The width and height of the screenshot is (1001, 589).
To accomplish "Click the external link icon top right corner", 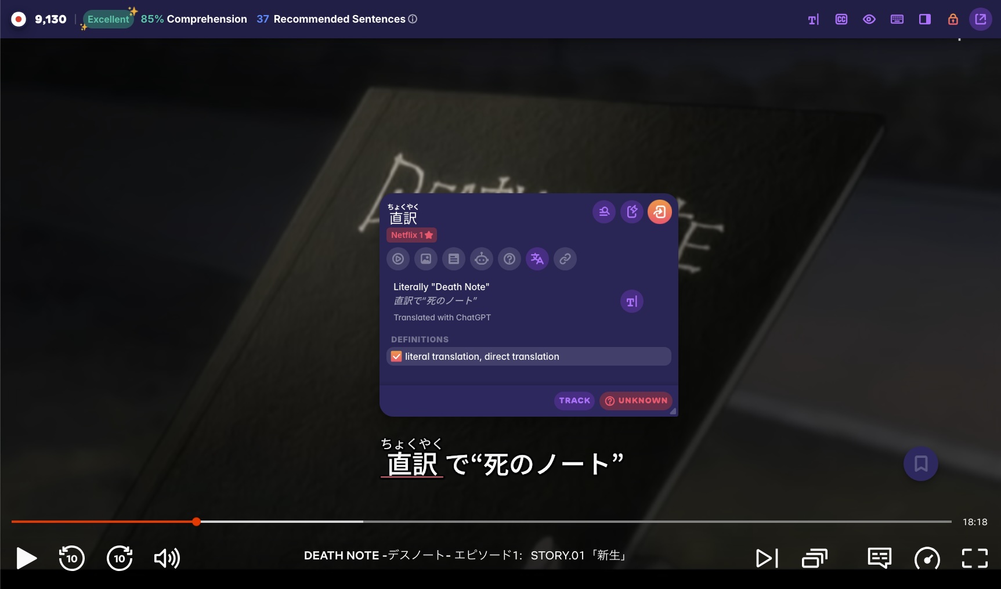I will point(980,19).
